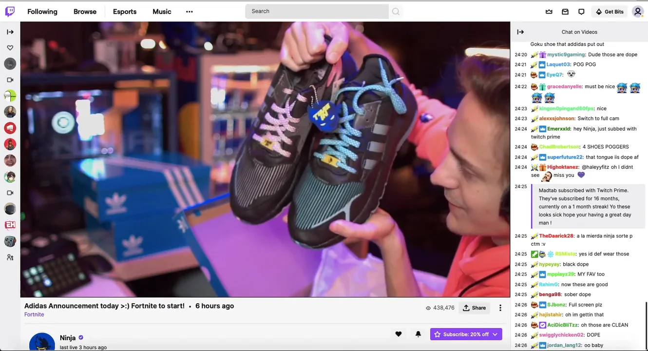
Task: Click the search magnifier button
Action: click(396, 11)
